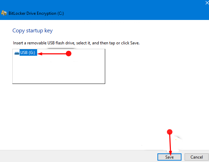
Task: Click the 'Insert a removable USB flash drive' instruction
Action: 76,43
